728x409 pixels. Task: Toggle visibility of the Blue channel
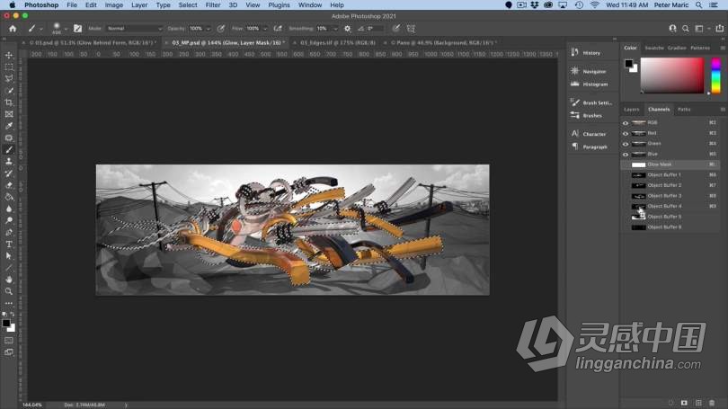tap(626, 154)
